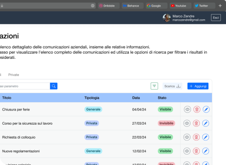The height and width of the screenshot is (165, 226).
Task: Click Marco Zendre's profile avatar
Action: 167,18
